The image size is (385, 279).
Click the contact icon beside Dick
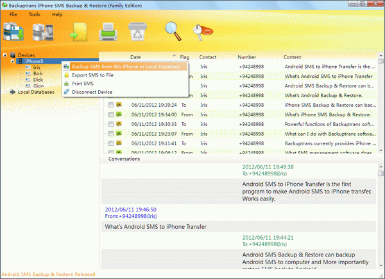pyautogui.click(x=28, y=80)
